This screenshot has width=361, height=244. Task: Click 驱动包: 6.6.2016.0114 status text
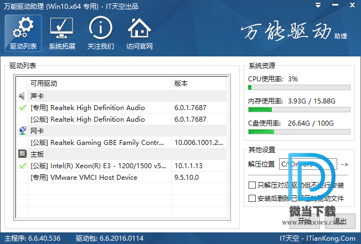pyautogui.click(x=110, y=238)
